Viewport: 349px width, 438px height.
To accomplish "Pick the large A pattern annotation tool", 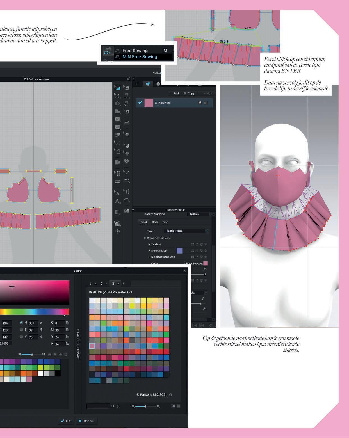I will click(x=117, y=201).
